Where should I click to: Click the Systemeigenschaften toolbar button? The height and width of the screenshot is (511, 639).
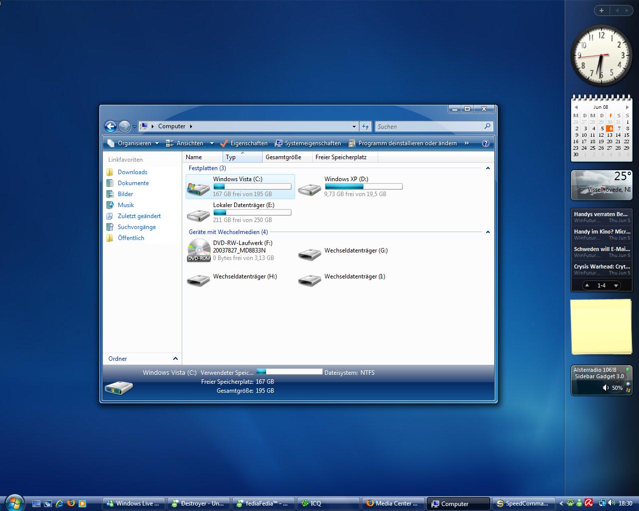308,143
